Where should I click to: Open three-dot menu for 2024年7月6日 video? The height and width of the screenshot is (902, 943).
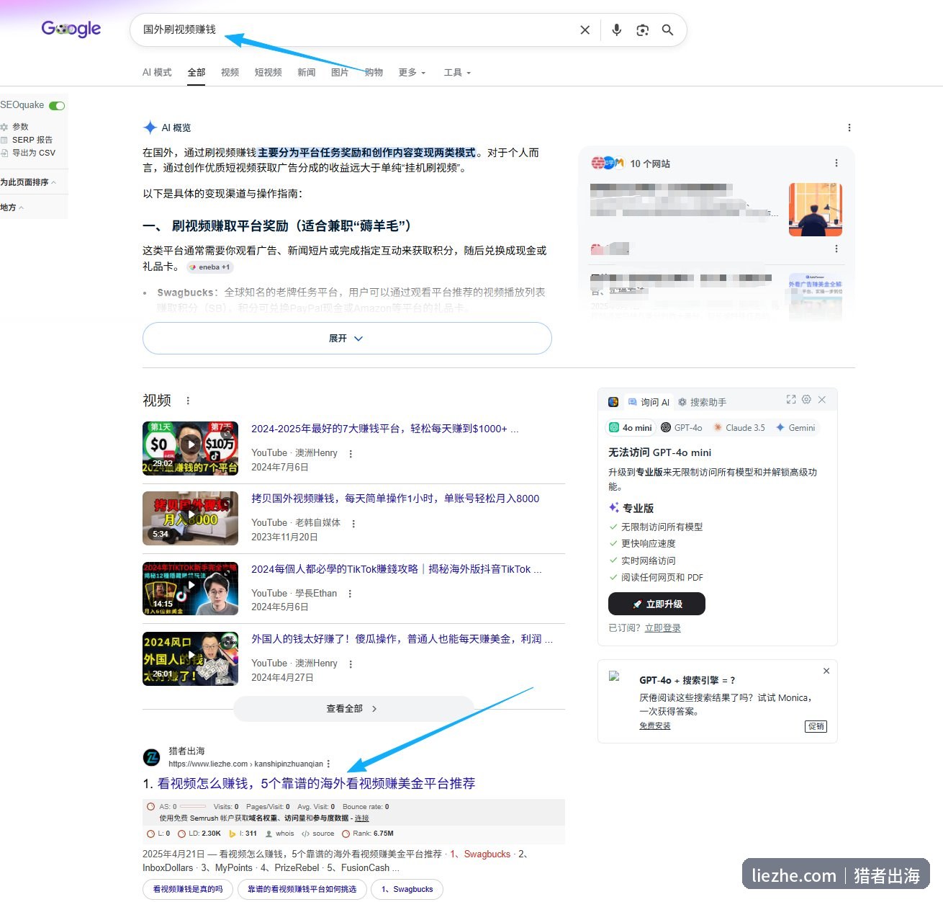351,454
